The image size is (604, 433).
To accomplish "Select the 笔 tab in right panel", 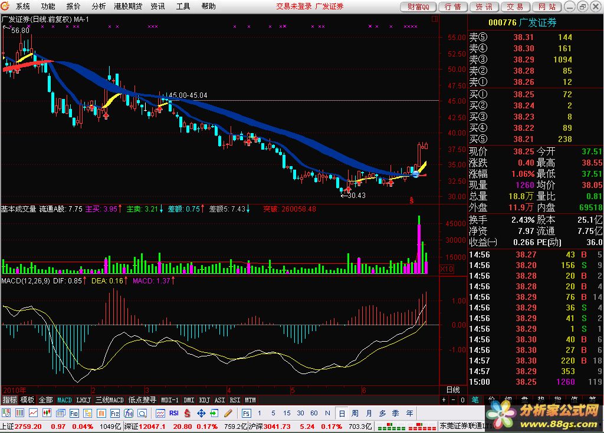I will coord(475,400).
